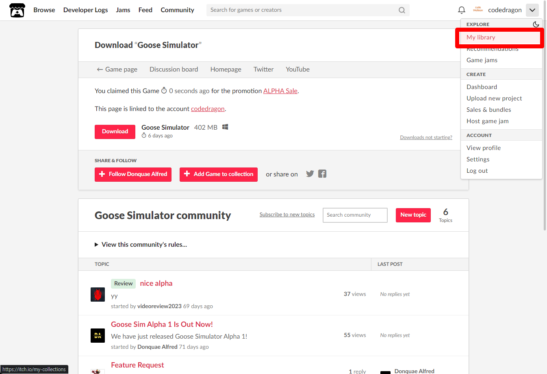Click the Review tag label
547x374 pixels.
(123, 283)
